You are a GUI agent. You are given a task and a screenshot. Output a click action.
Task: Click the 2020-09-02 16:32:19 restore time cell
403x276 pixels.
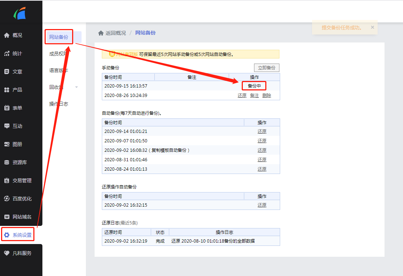coord(126,241)
